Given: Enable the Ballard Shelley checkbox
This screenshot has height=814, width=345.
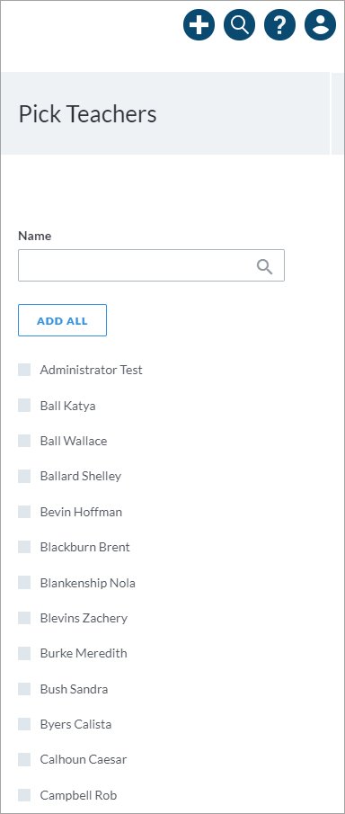Looking at the screenshot, I should pos(24,476).
